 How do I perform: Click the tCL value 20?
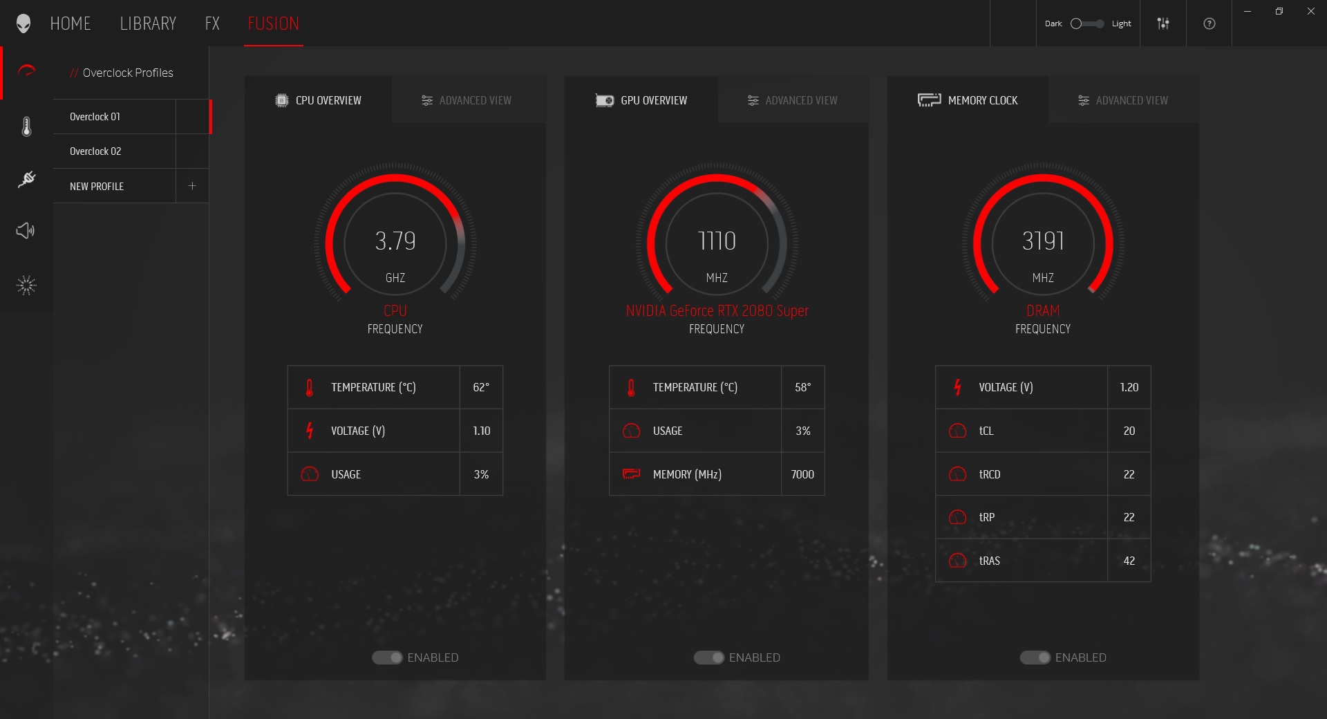click(1129, 431)
